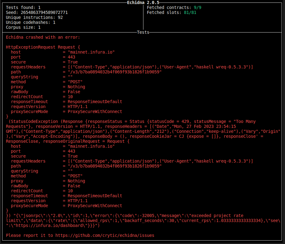The width and height of the screenshot is (285, 244).
Task: Click the Fetched slots 81/81 value
Action: point(190,12)
